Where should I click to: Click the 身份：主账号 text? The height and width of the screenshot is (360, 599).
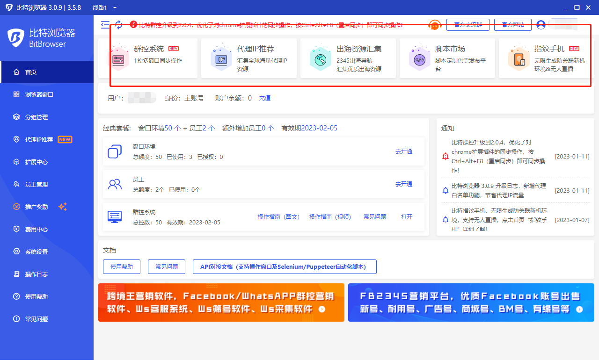[184, 98]
